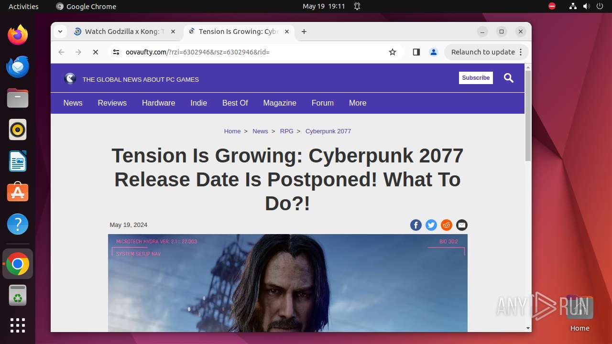The height and width of the screenshot is (344, 612).
Task: Go to Hardware section
Action: [158, 103]
